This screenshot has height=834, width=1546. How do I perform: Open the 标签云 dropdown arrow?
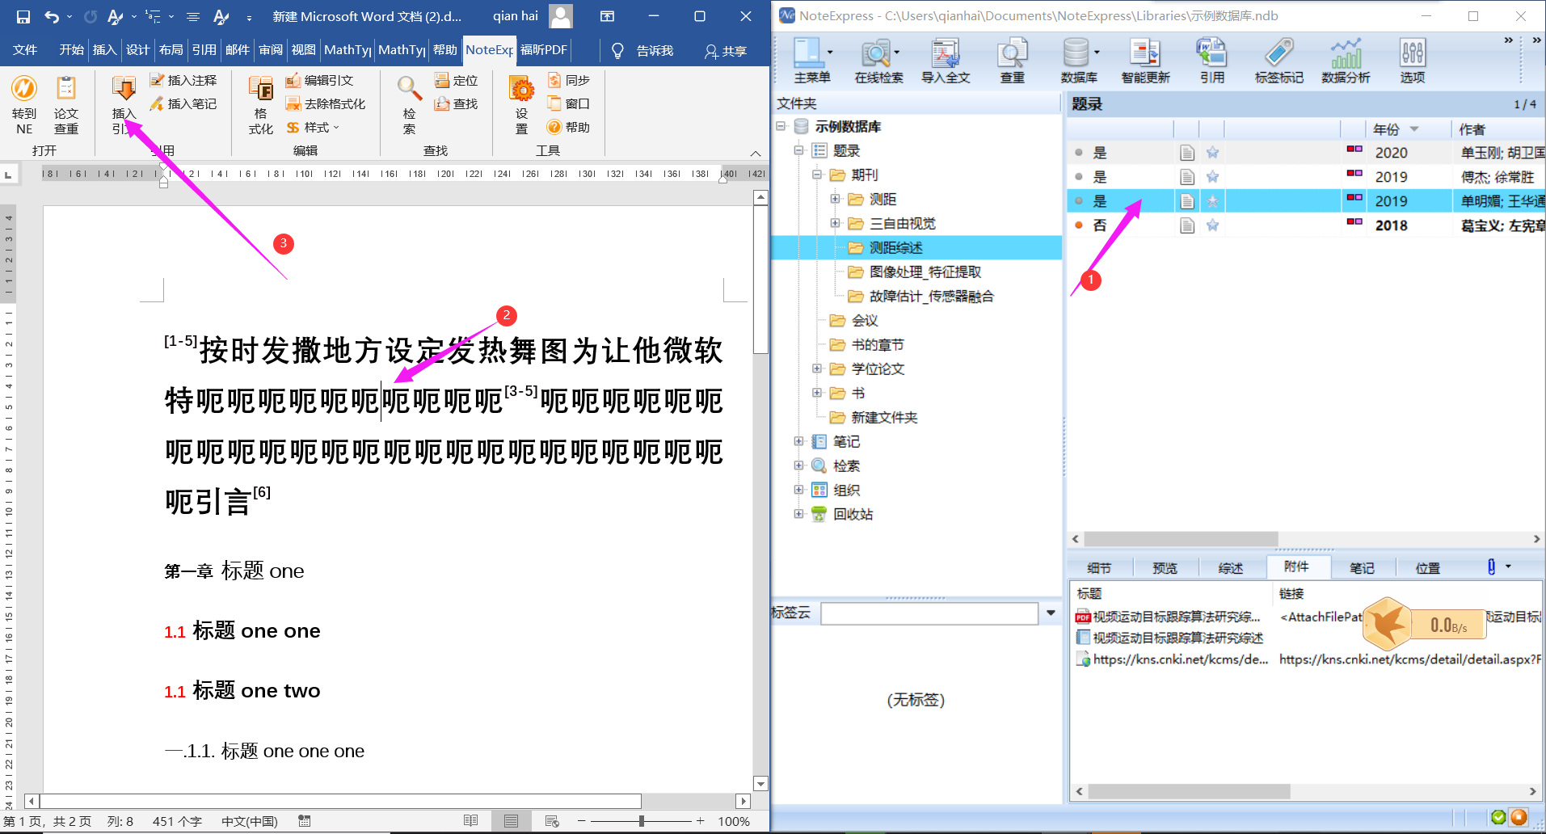point(1050,613)
